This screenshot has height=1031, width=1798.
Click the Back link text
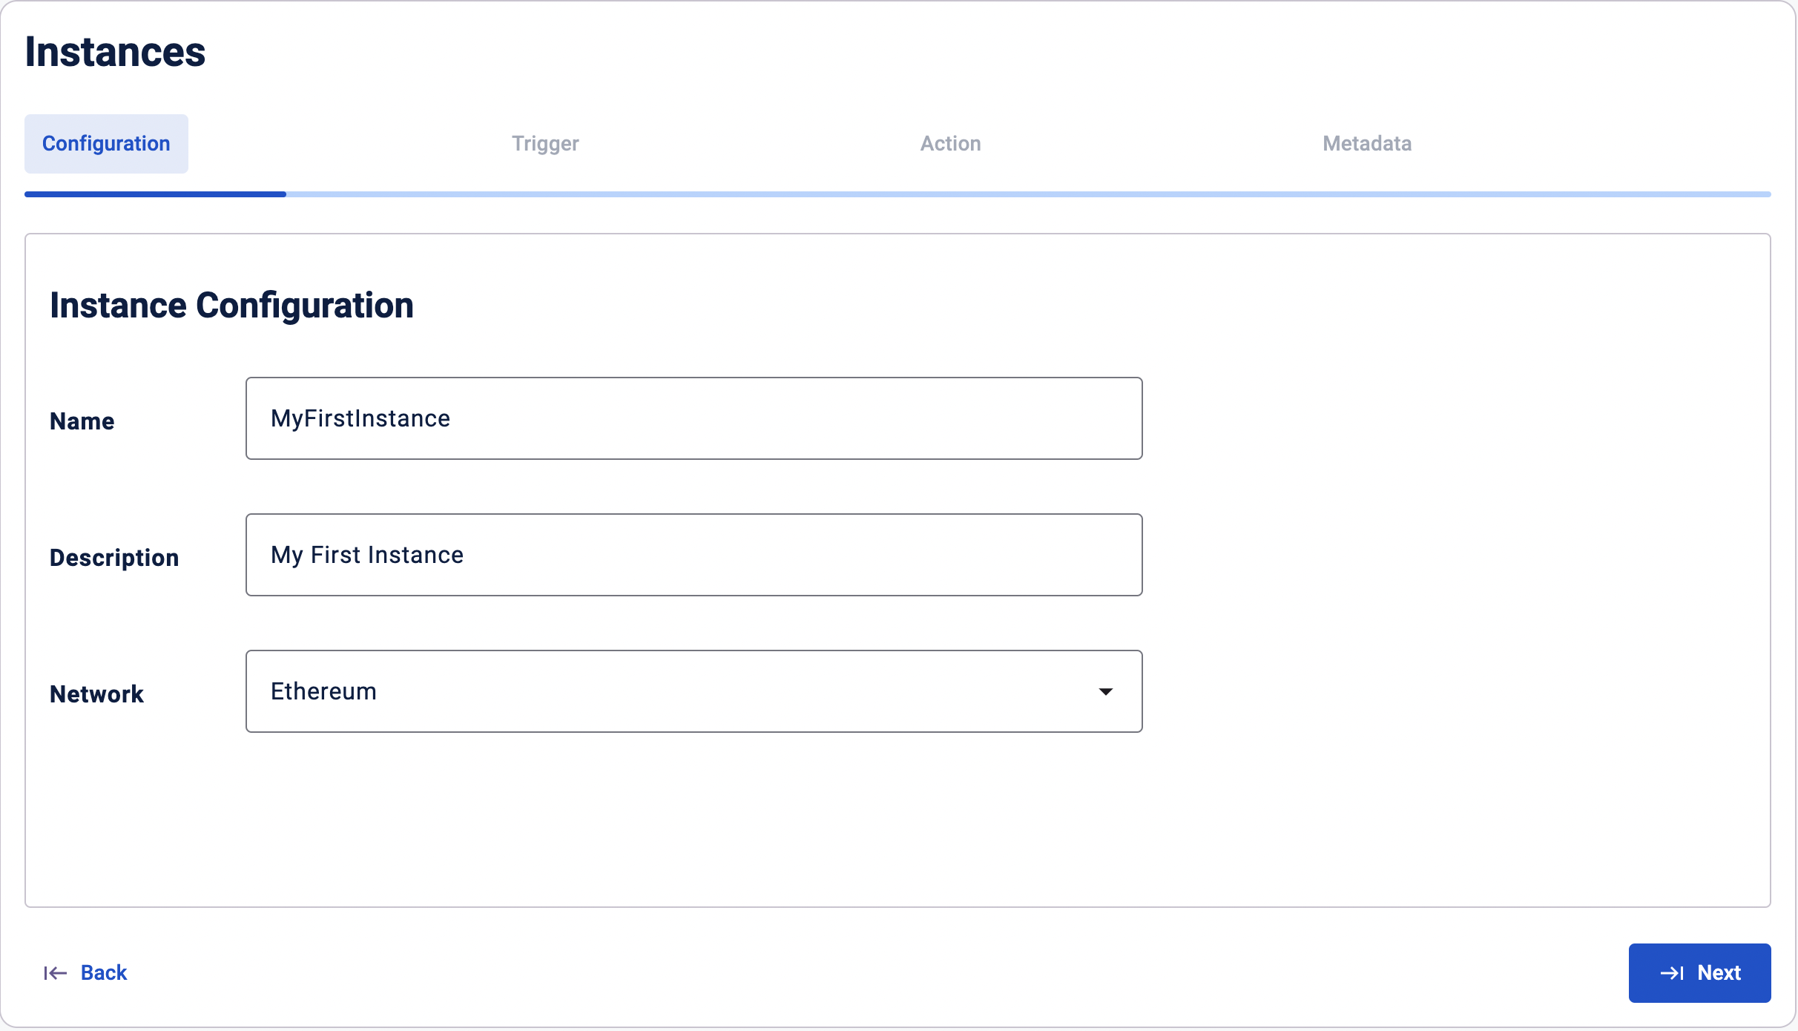[x=104, y=973]
